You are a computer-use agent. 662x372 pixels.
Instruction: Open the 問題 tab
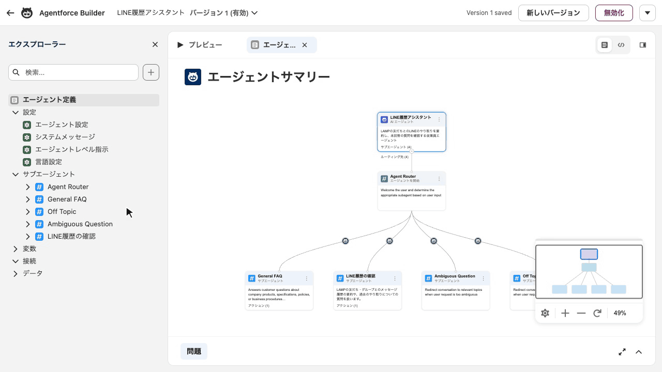click(194, 351)
